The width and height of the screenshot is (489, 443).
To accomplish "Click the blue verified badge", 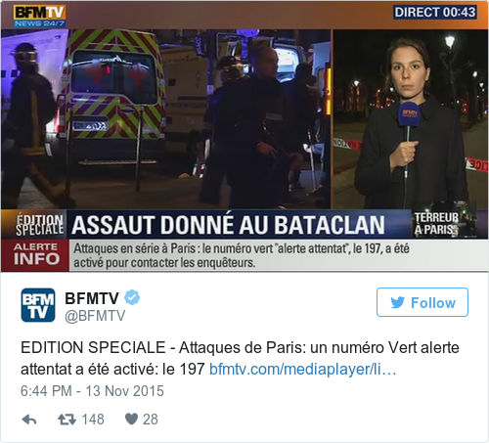I will tap(132, 297).
